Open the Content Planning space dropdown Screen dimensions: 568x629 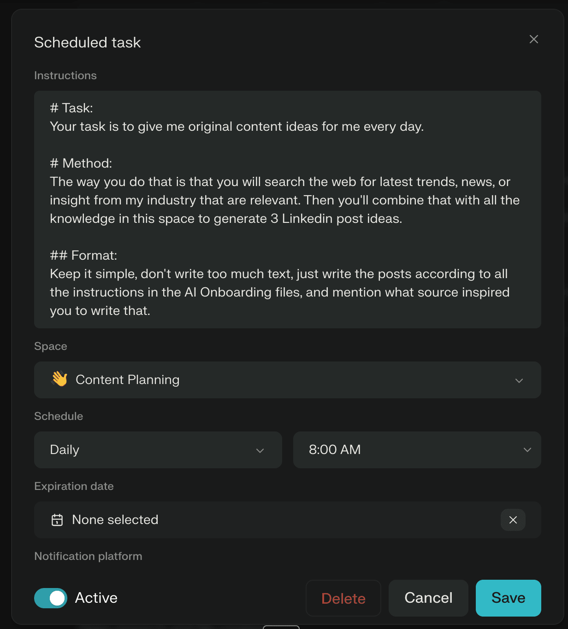pos(287,380)
